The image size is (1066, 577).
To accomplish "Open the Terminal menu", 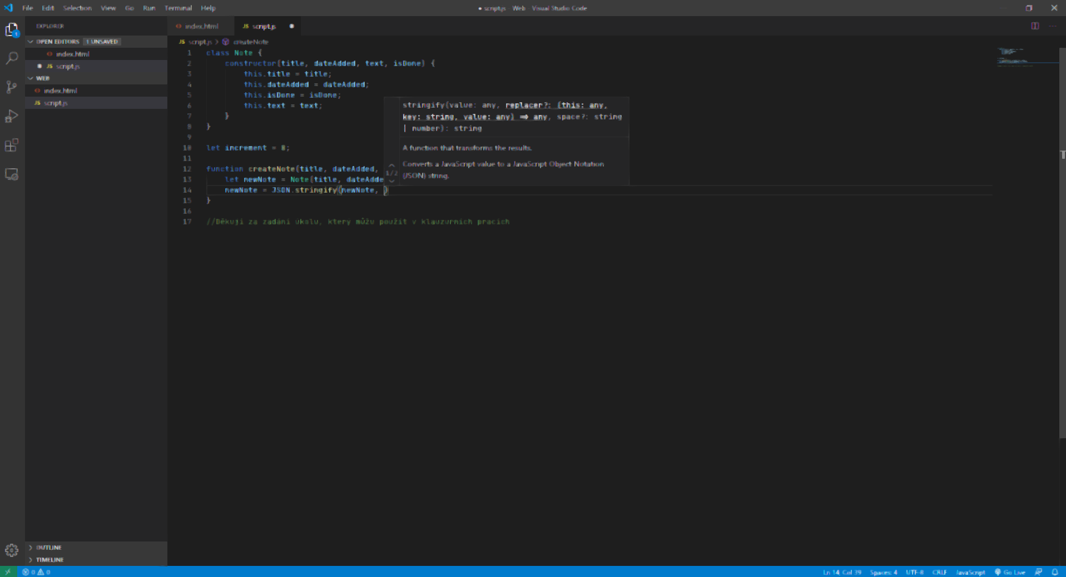I will click(x=178, y=8).
